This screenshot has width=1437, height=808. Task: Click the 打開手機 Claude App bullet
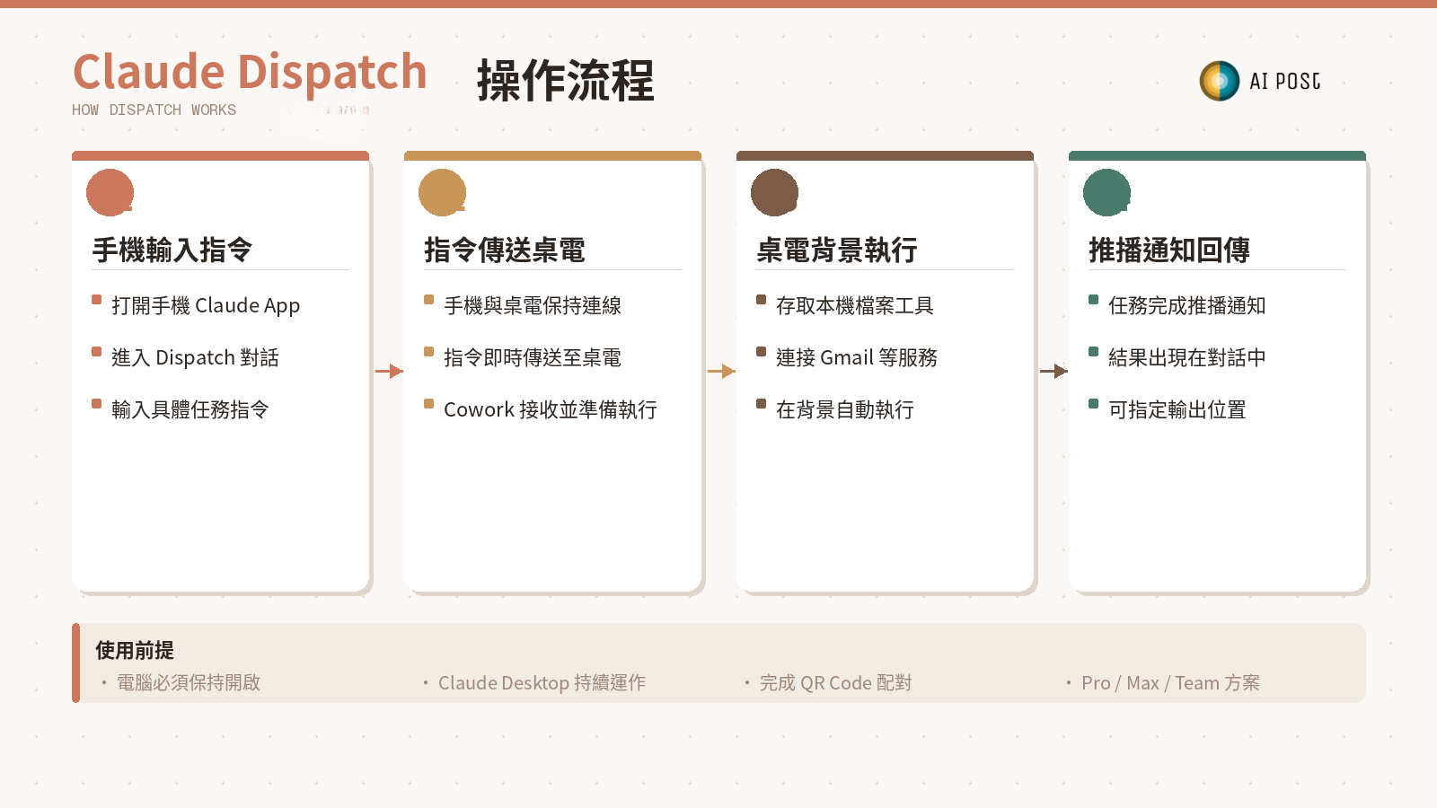206,306
